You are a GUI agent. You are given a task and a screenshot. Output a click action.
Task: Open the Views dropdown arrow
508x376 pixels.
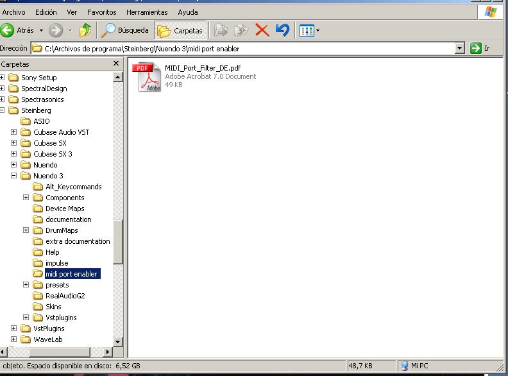[x=317, y=31]
